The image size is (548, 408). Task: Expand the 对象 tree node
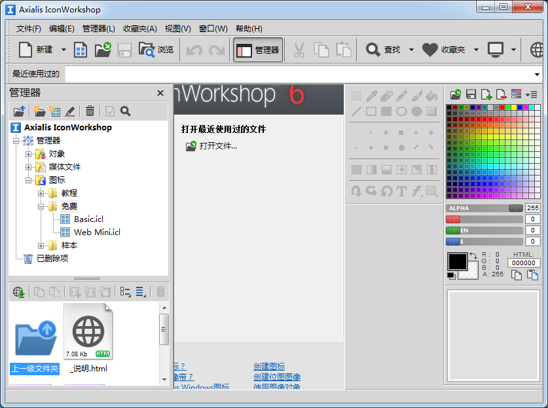tap(28, 154)
